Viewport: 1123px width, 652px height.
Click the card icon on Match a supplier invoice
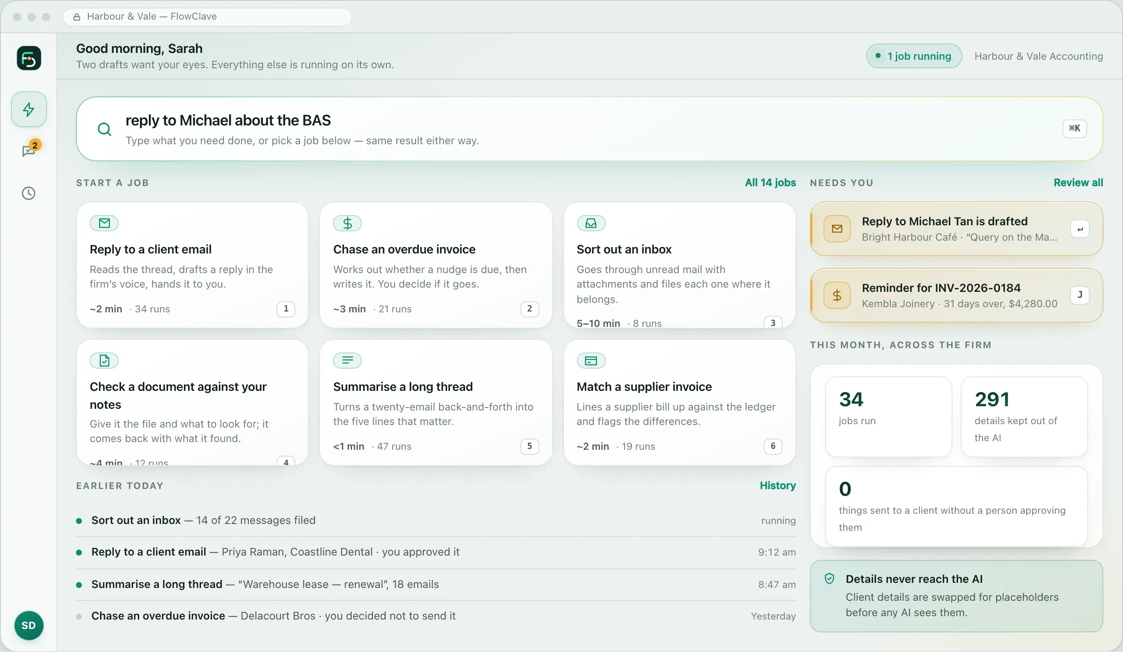tap(591, 361)
